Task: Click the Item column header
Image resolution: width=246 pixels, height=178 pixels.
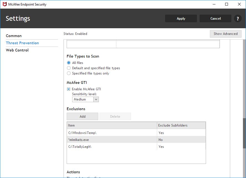Action: coord(112,125)
